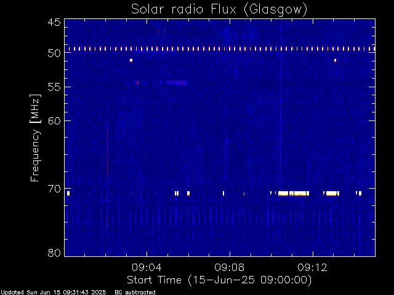Viewport: 394px width, 295px height.
Task: Click the 80 frequency tick label
Action: [54, 253]
